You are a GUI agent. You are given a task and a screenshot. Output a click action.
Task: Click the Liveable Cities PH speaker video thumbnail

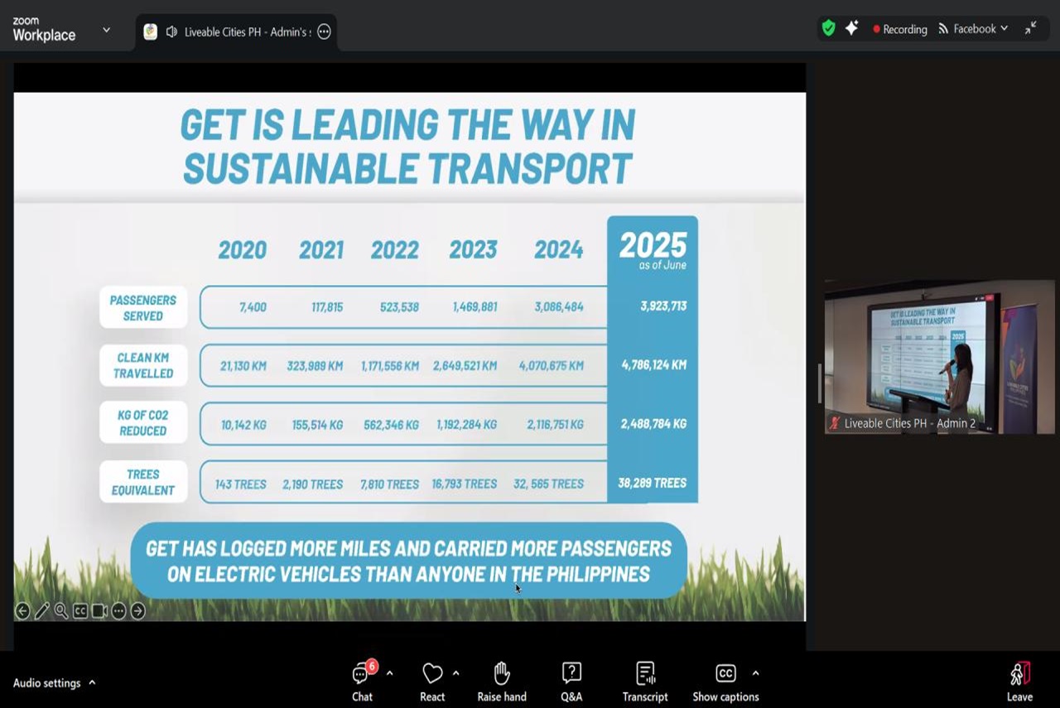pos(939,356)
